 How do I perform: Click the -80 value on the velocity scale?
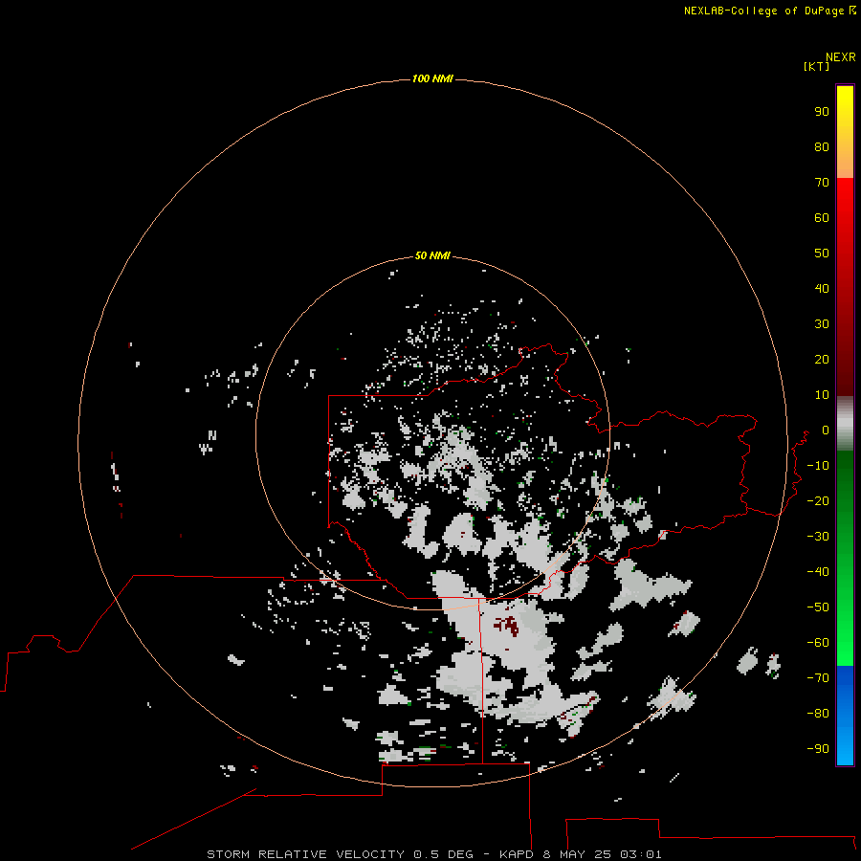818,714
